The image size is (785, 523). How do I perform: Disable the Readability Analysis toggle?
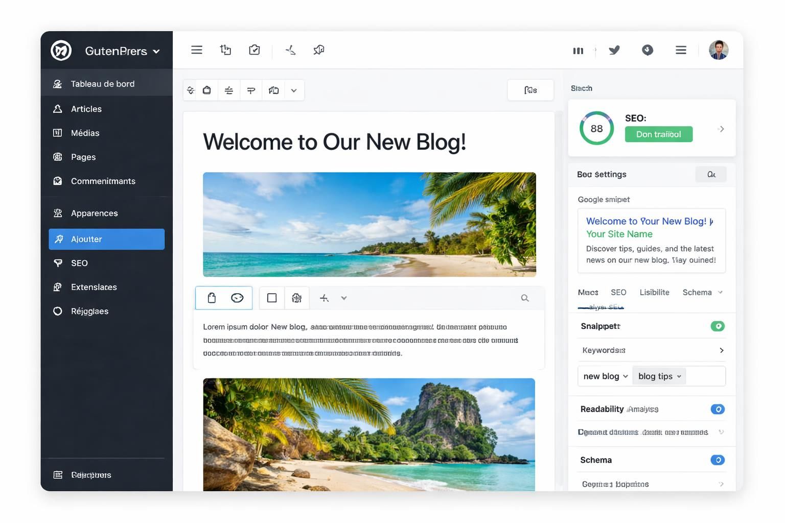[x=718, y=409]
